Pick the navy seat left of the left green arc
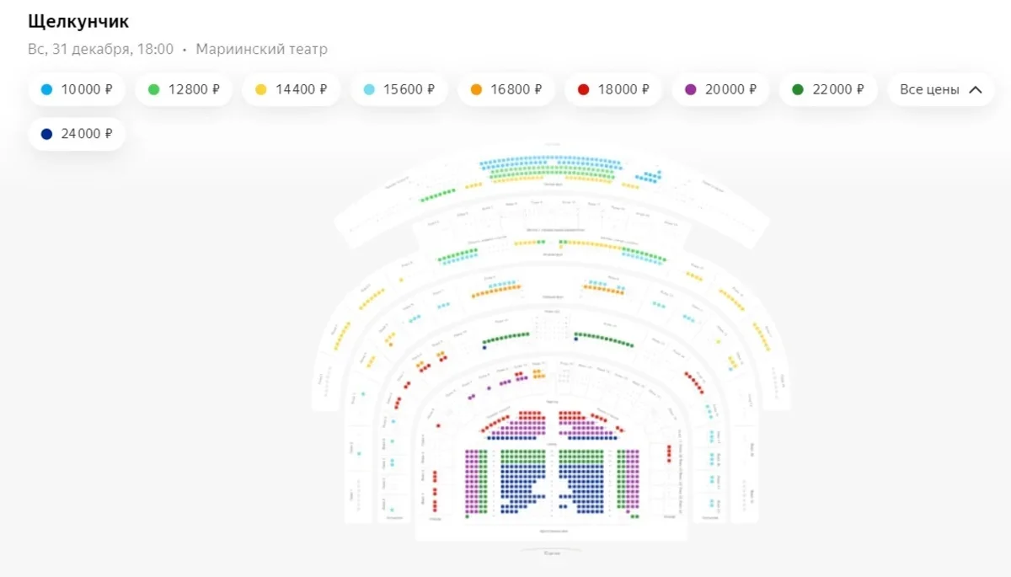 coord(484,347)
